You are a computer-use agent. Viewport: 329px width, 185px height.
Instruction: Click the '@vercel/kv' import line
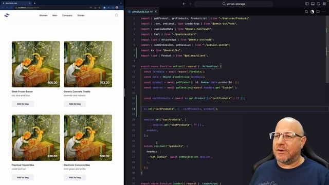tap(161, 50)
